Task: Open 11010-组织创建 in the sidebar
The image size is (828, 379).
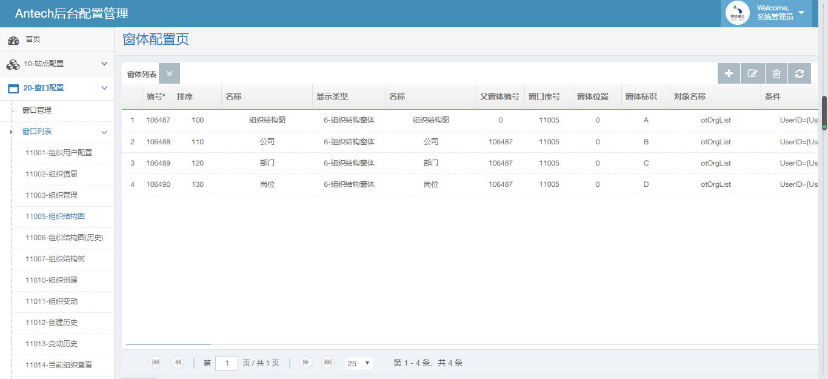Action: point(52,280)
